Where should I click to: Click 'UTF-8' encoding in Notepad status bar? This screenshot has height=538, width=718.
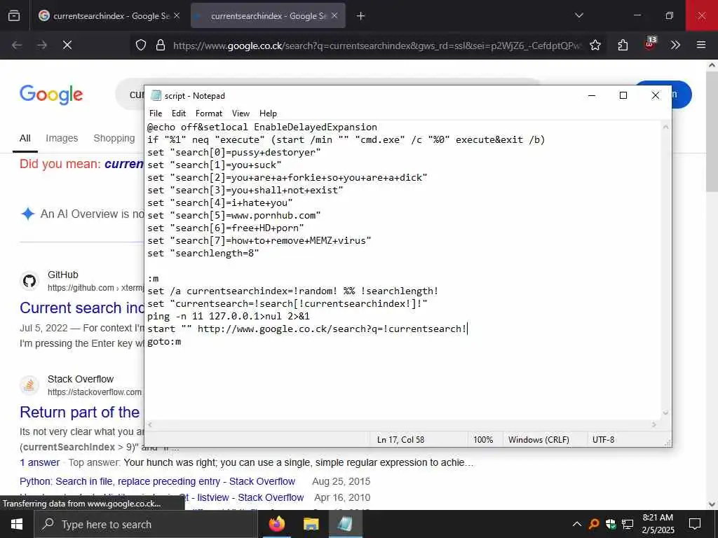(604, 440)
